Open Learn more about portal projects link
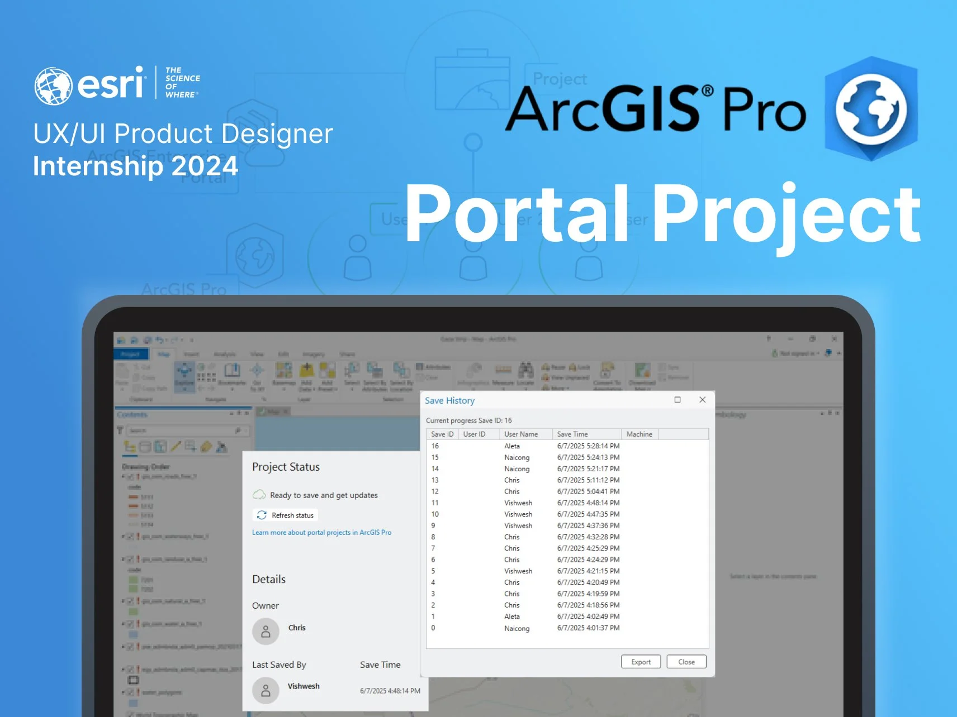957x717 pixels. (x=321, y=532)
